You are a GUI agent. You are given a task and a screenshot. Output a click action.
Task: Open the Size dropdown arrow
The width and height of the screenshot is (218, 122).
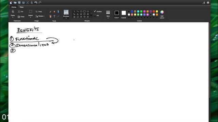[108, 18]
